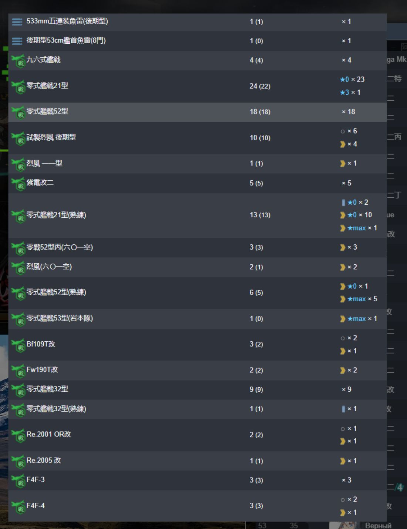The height and width of the screenshot is (529, 407).
Task: Click the ★3 × 1 improvement entry
Action: (x=350, y=93)
